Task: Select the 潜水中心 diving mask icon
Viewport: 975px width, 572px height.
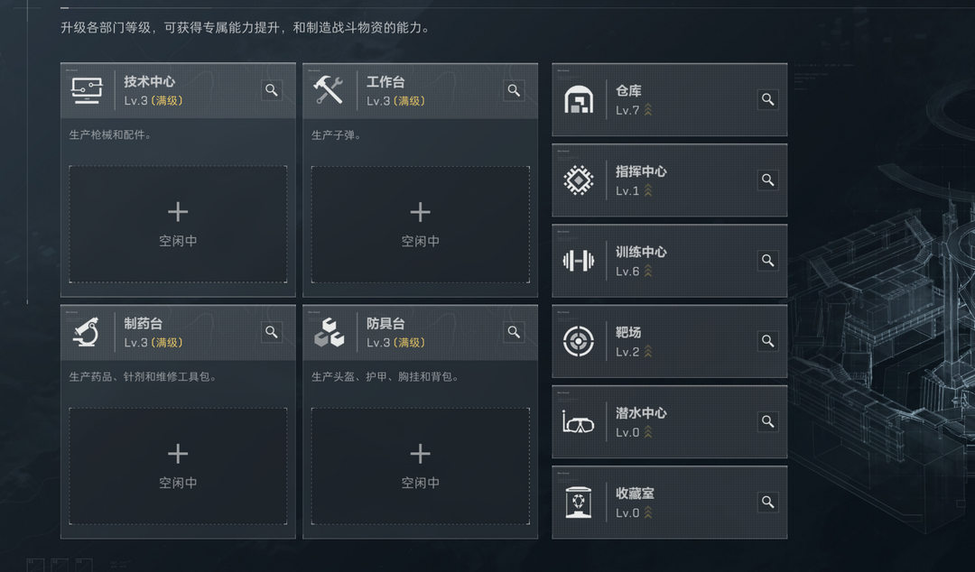Action: coord(579,421)
